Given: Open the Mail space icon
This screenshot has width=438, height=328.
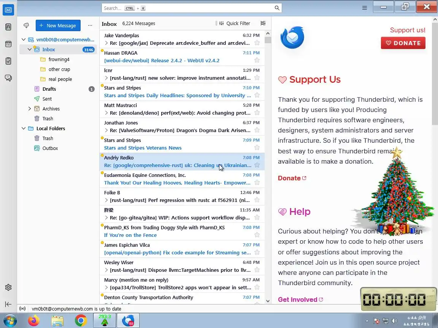Looking at the screenshot, I should pyautogui.click(x=8, y=10).
